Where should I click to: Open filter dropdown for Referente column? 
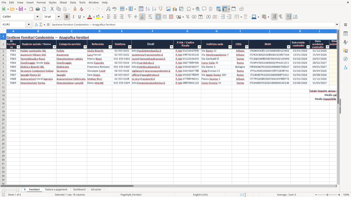click(x=110, y=47)
